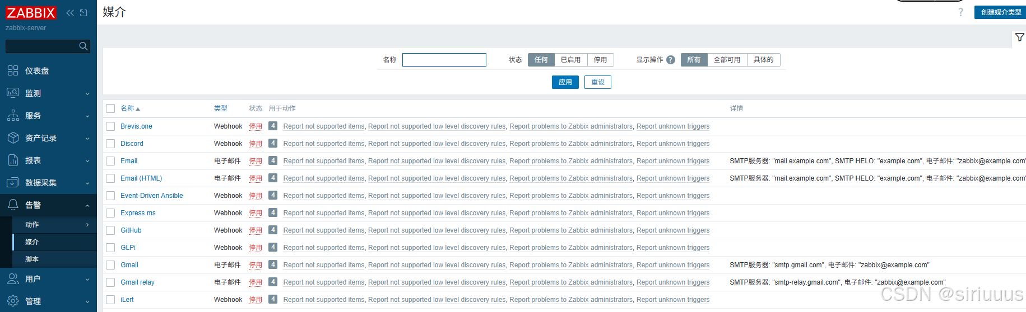This screenshot has width=1026, height=312.
Task: Expand the 用户 menu chevron
Action: (87, 280)
